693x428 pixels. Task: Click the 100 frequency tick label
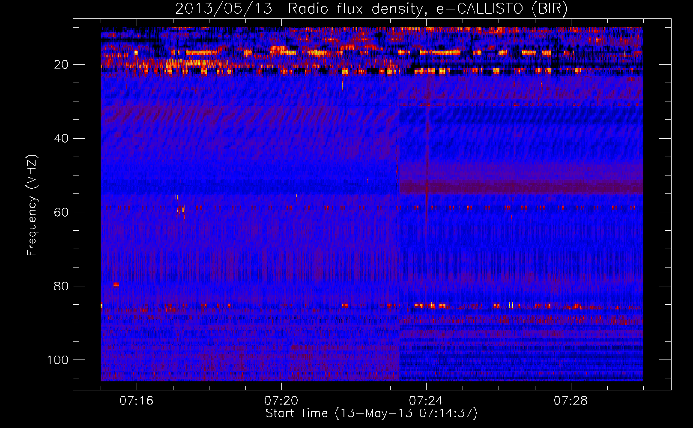click(58, 360)
